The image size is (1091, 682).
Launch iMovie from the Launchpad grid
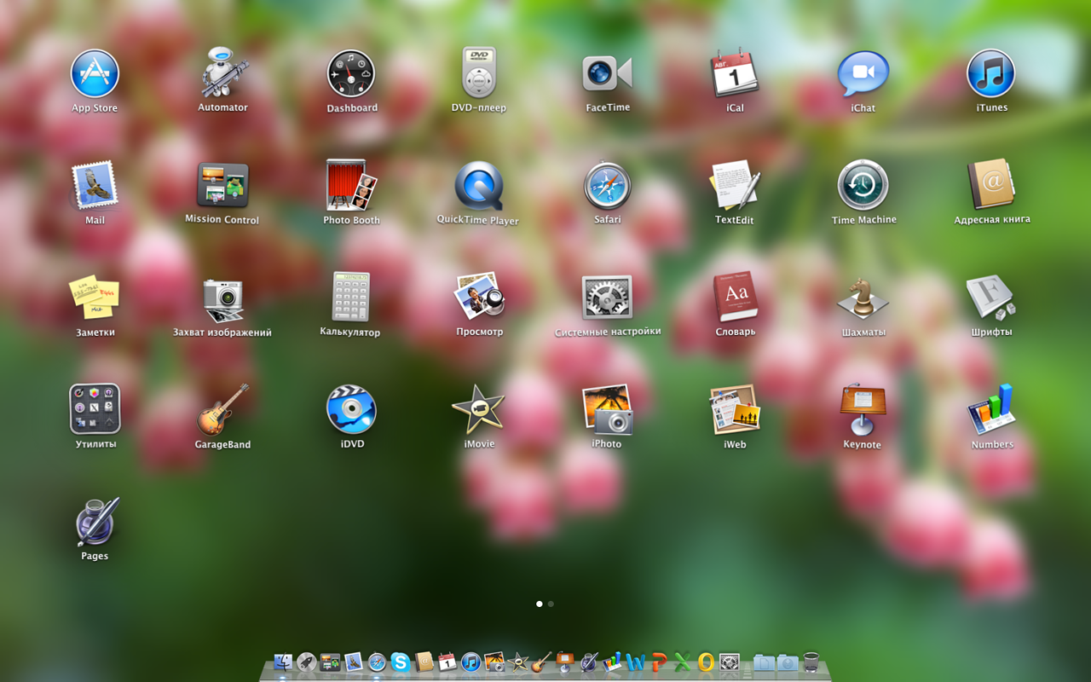coord(478,409)
